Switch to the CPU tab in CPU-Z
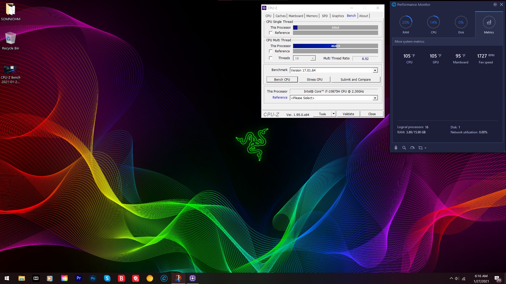 (268, 16)
